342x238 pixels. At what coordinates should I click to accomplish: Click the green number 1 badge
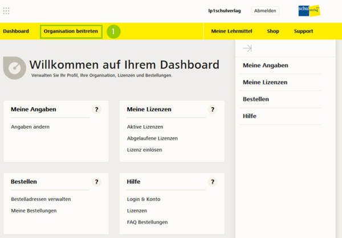(x=113, y=31)
